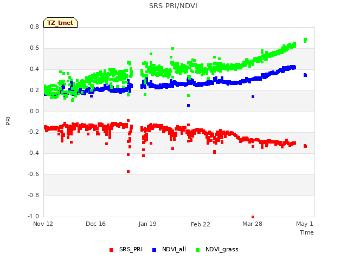Click the chart title SRS PRI/NDVI

[173, 6]
